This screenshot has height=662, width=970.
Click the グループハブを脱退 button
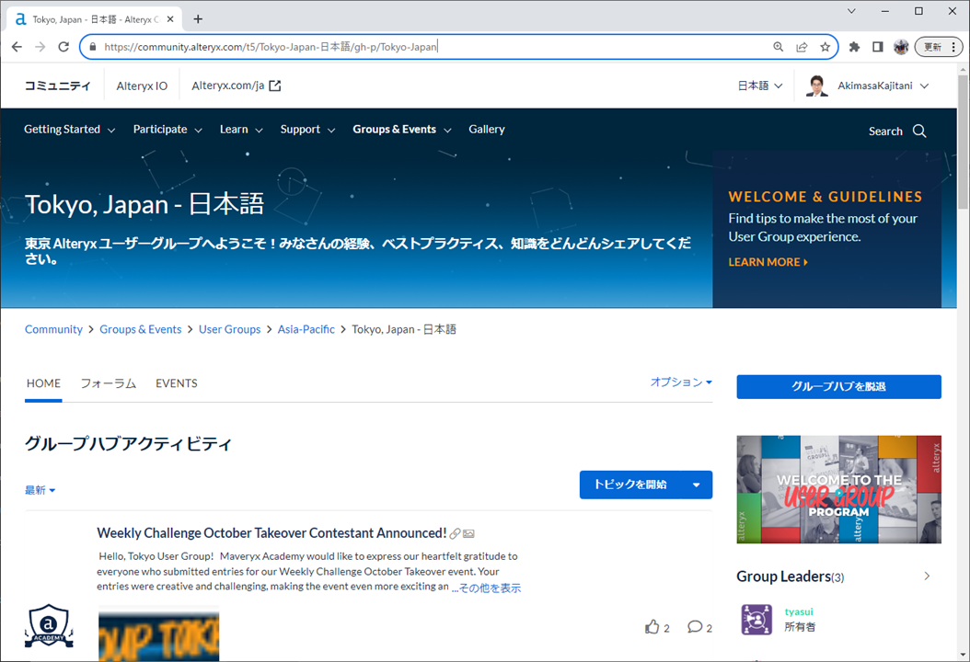(x=838, y=387)
